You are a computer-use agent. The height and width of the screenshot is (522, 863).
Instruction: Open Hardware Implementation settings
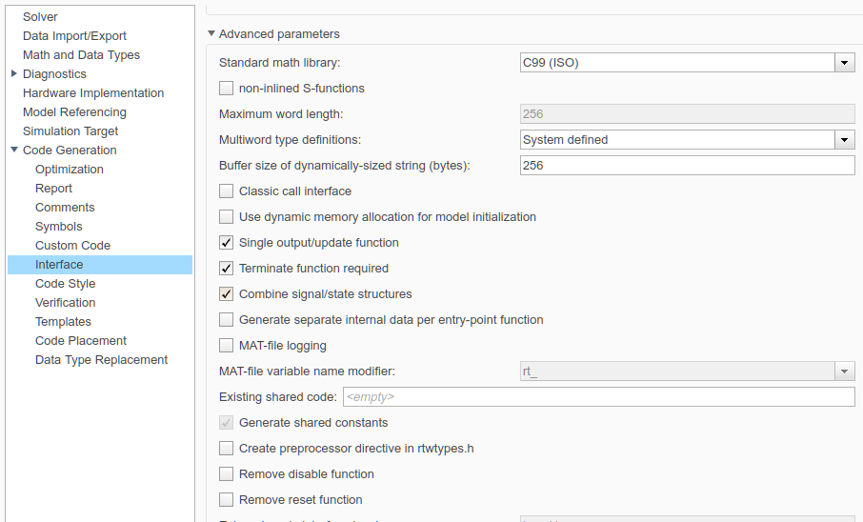(93, 93)
